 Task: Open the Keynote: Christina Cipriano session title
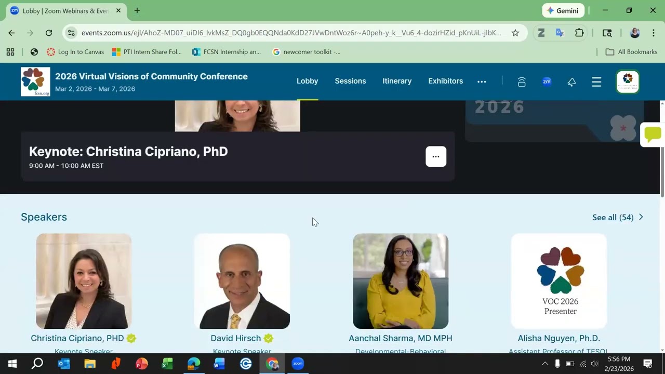coord(128,152)
